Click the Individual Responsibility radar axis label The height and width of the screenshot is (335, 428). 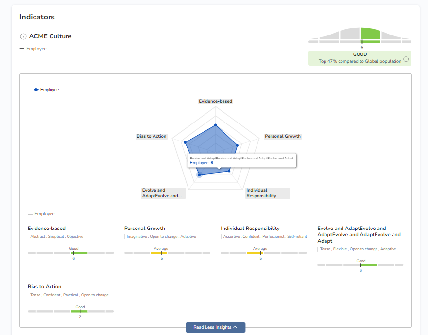coord(267,193)
